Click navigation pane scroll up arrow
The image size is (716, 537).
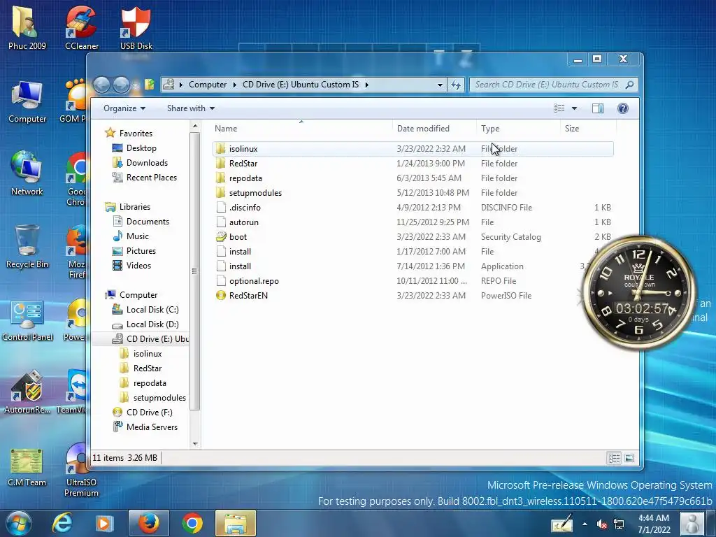(x=195, y=126)
